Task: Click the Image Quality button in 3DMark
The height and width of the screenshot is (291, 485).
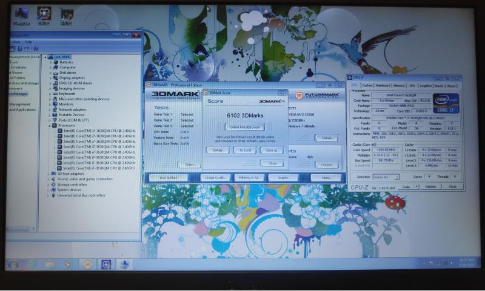Action: click(215, 178)
